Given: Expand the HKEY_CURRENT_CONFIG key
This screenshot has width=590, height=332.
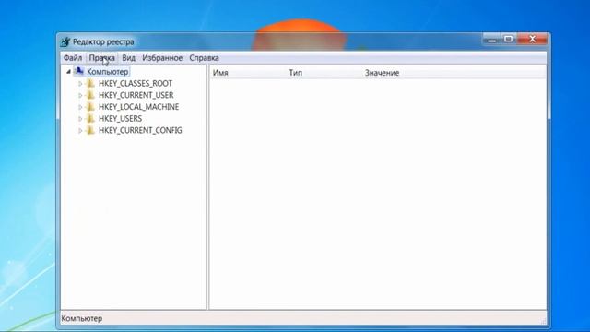Looking at the screenshot, I should pos(80,131).
